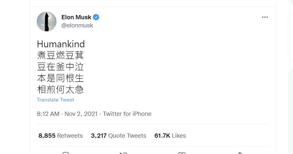
Task: Click the Elon Musk display name
Action: click(x=76, y=17)
